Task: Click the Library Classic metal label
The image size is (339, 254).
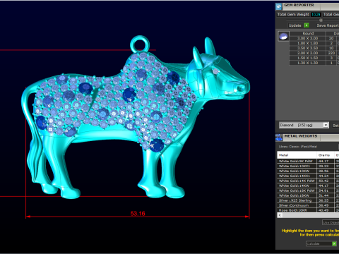Action: 298,147
